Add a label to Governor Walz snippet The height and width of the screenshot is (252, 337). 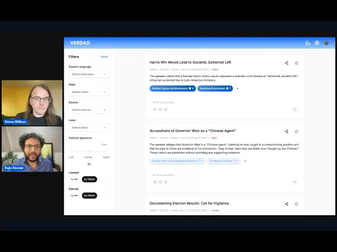245,161
